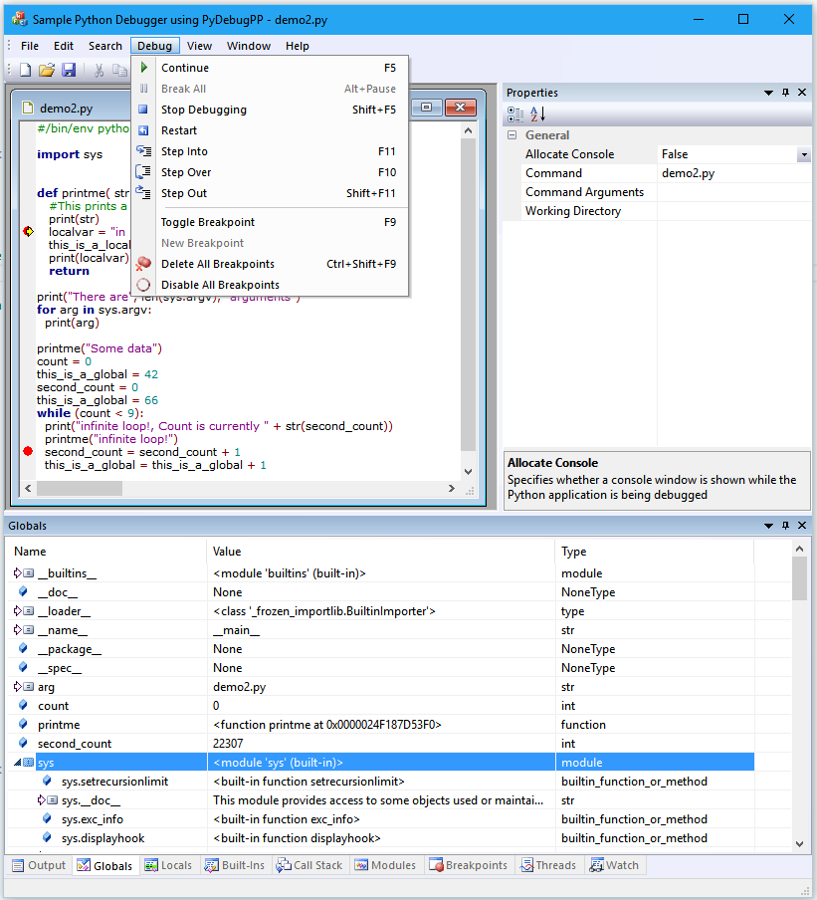The image size is (817, 900).
Task: Click the Command Arguments value field
Action: click(733, 192)
